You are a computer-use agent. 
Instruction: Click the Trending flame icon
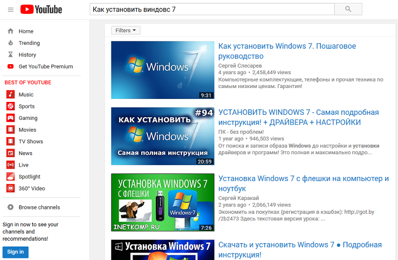coord(10,43)
